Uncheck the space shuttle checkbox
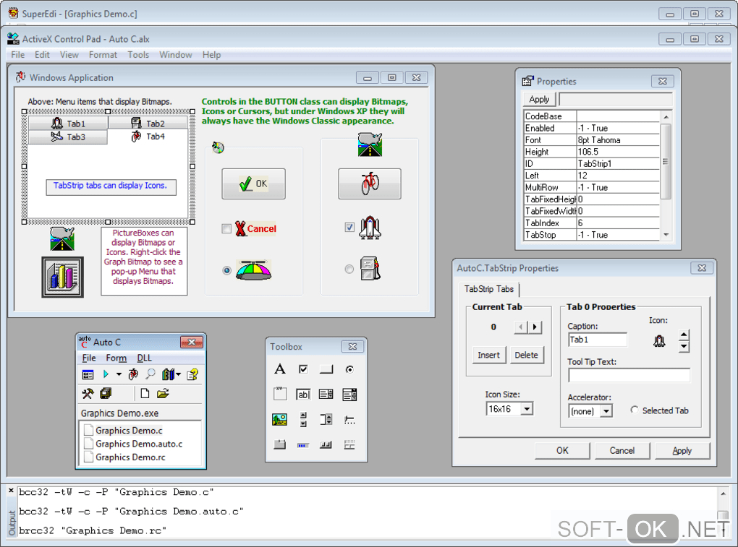 (349, 228)
